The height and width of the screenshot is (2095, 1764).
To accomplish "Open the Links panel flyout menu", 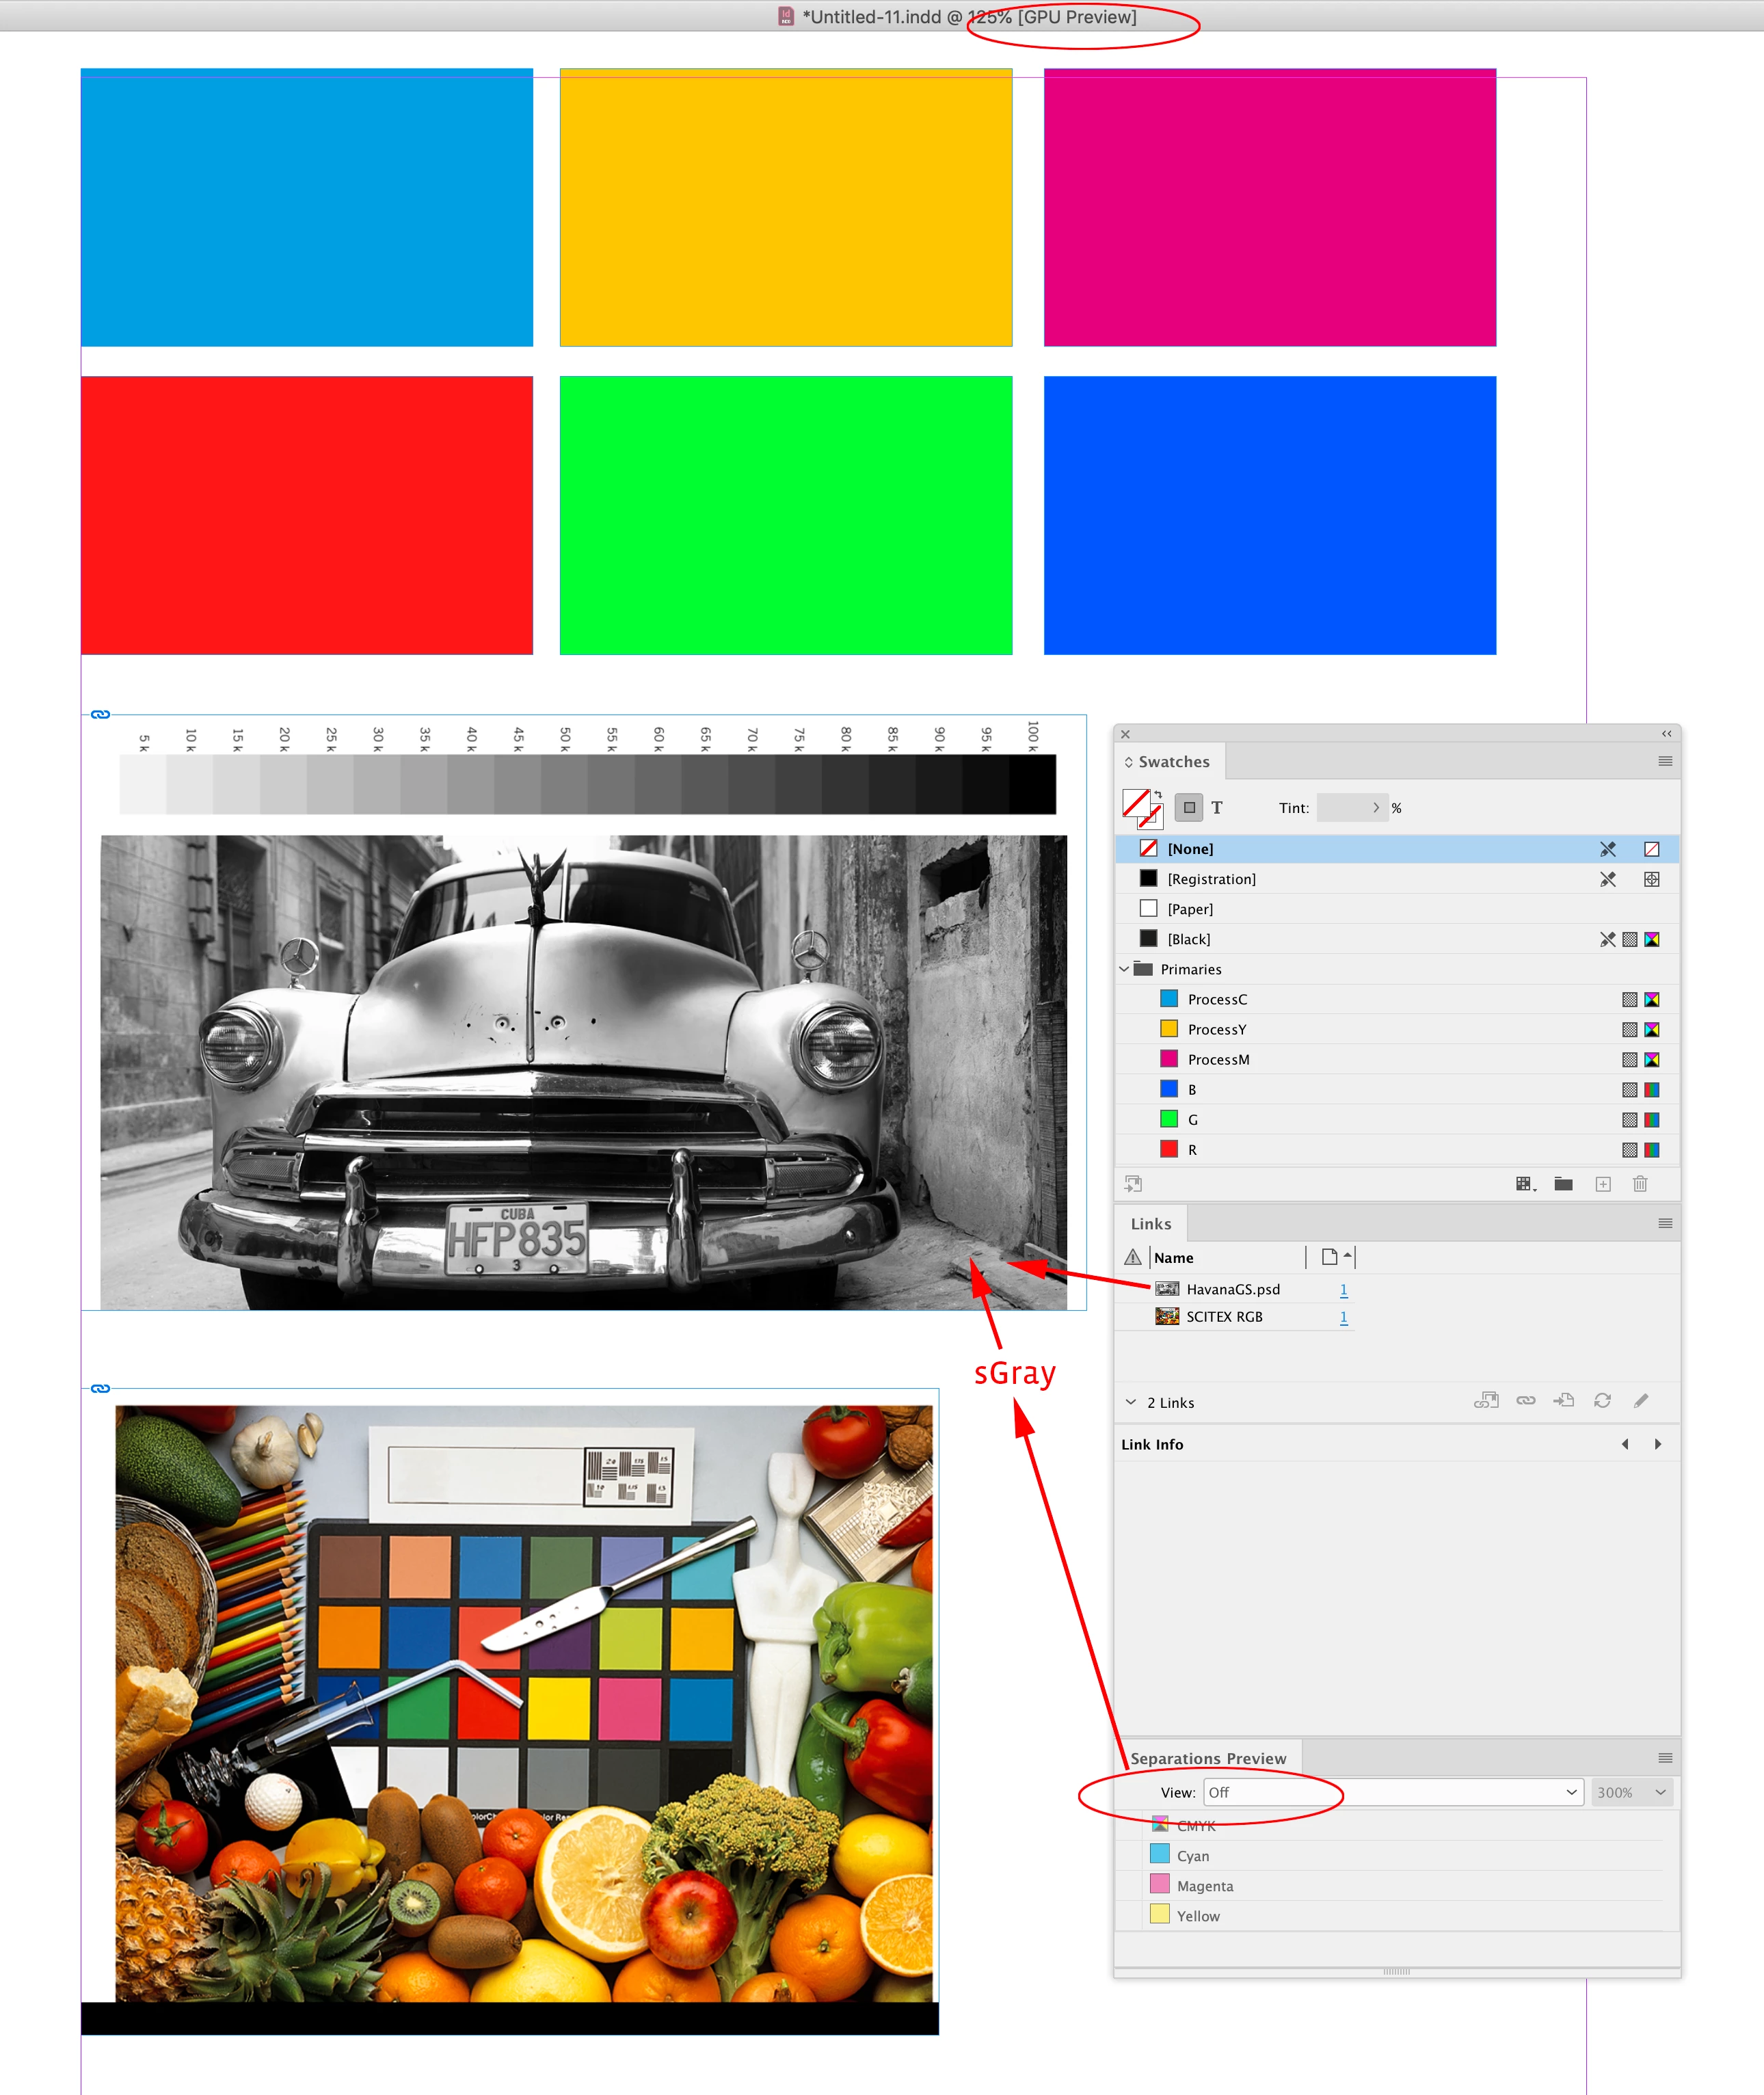I will (x=1664, y=1224).
